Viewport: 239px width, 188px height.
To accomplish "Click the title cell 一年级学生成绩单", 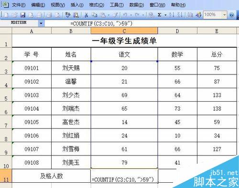I will tap(124, 41).
